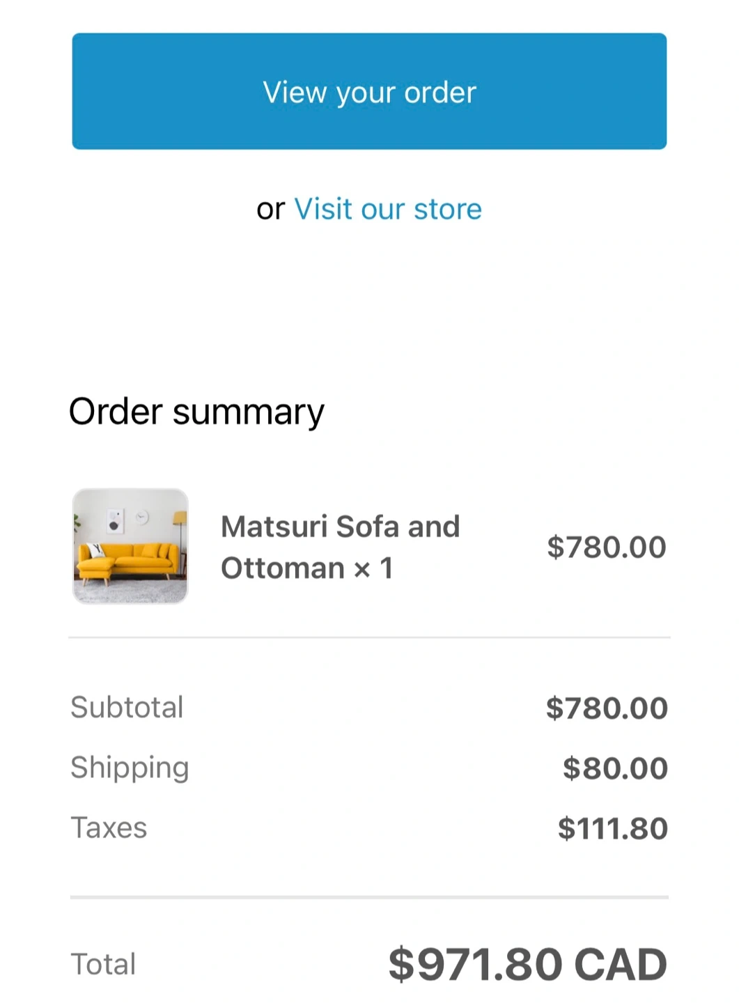Screen dimensions: 739x1003
Task: Select the $111.80 taxes amount
Action: (x=612, y=829)
